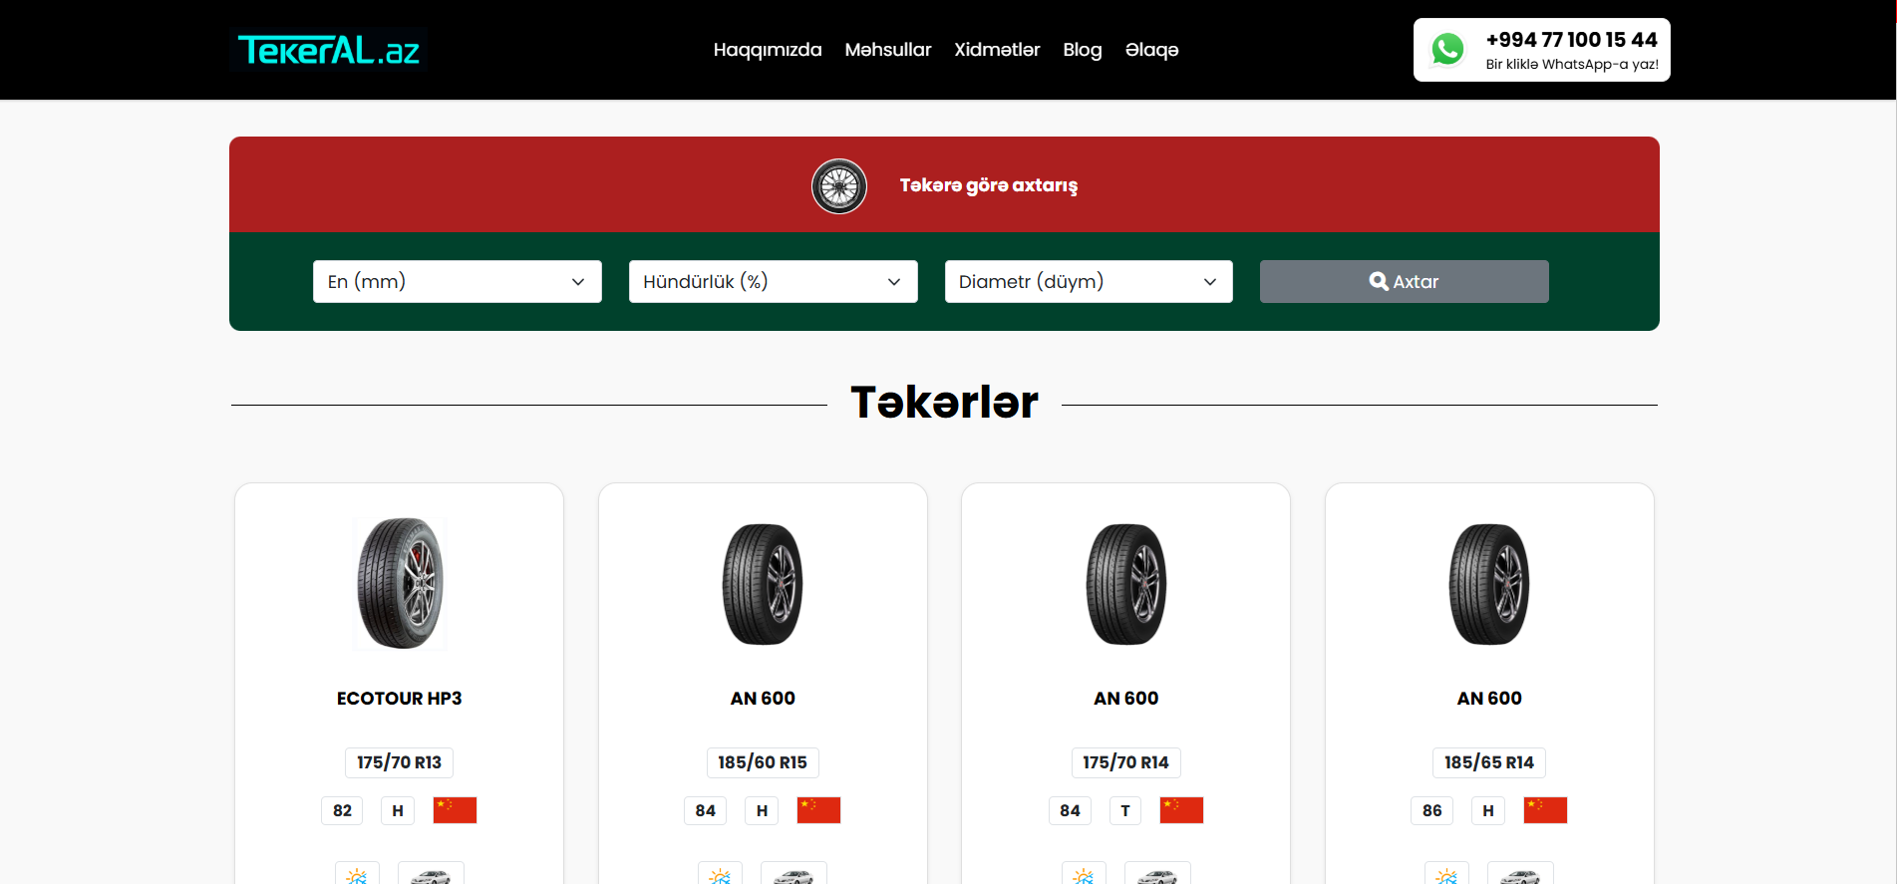Go to Məhsullar page

pos(887,50)
